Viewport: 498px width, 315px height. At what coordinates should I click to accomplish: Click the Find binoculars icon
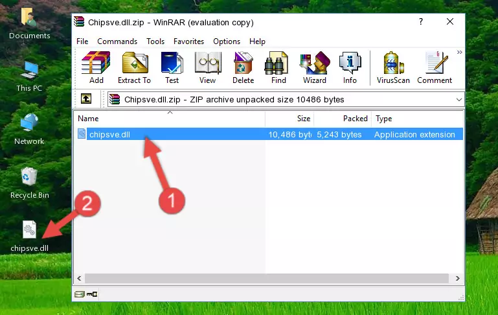coord(278,67)
